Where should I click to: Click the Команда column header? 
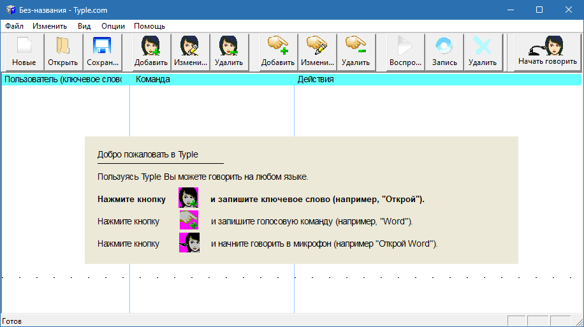pos(212,79)
